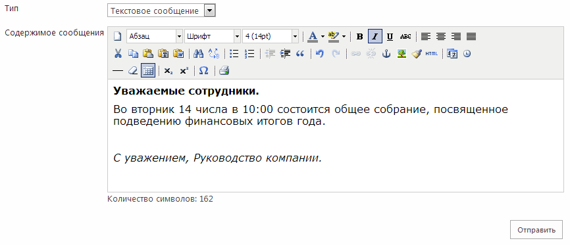The width and height of the screenshot is (570, 245).
Task: Click the Unlink broken chain icon
Action: coord(371,54)
